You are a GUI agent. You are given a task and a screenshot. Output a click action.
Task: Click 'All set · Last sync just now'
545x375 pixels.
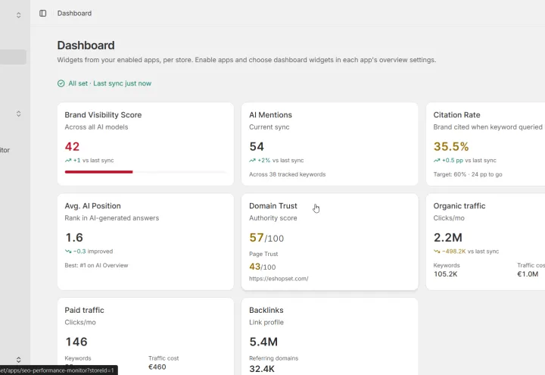pos(110,83)
